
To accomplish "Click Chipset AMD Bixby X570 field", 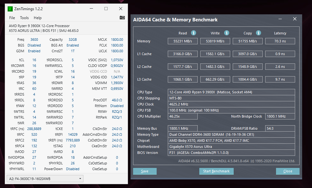I will coord(231,141).
